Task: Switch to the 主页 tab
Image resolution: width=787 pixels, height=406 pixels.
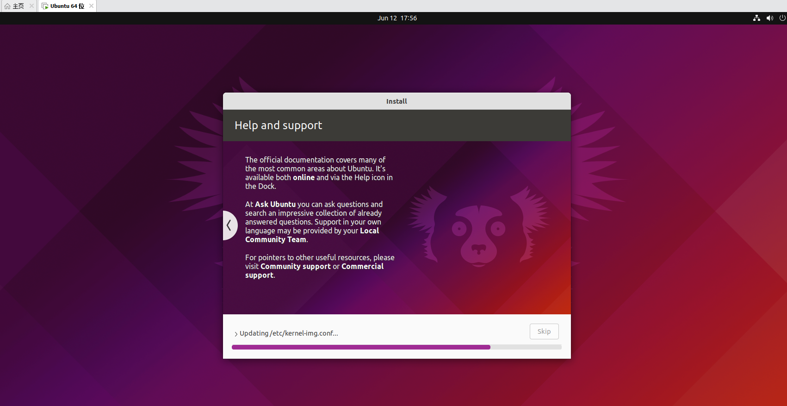Action: coord(19,6)
